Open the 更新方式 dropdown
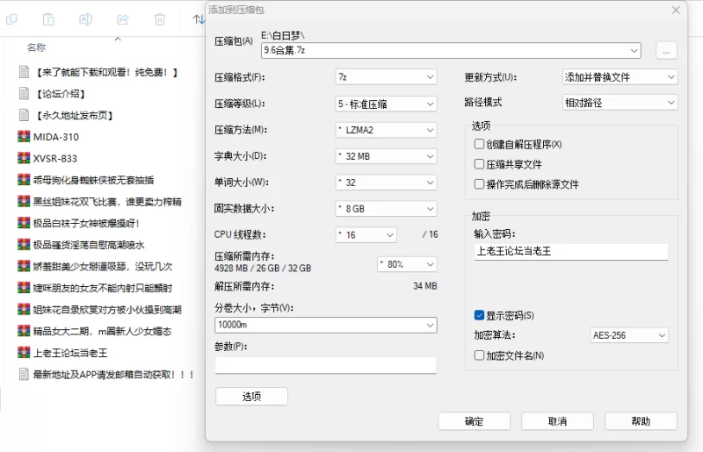The height and width of the screenshot is (452, 703). [620, 77]
